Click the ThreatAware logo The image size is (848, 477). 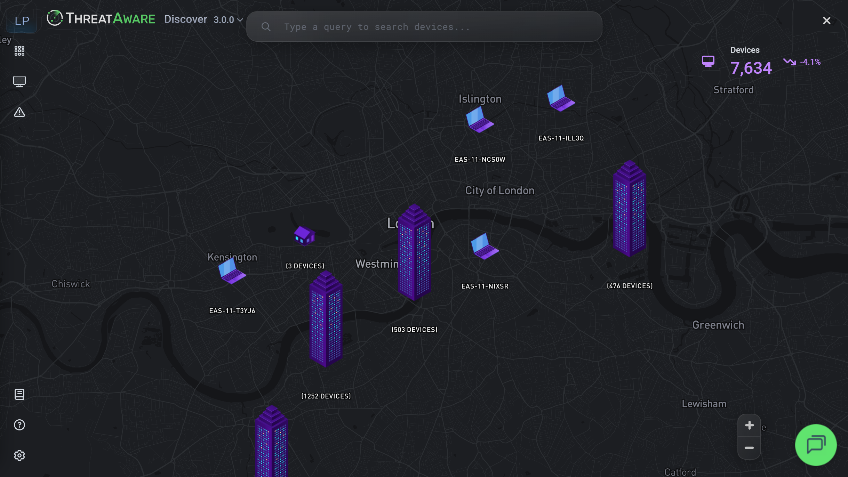click(101, 18)
